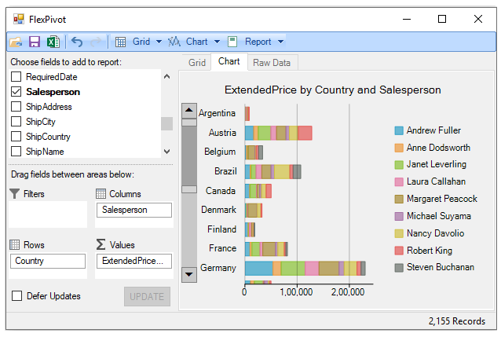
Task: Click the Undo arrow icon
Action: 77,42
